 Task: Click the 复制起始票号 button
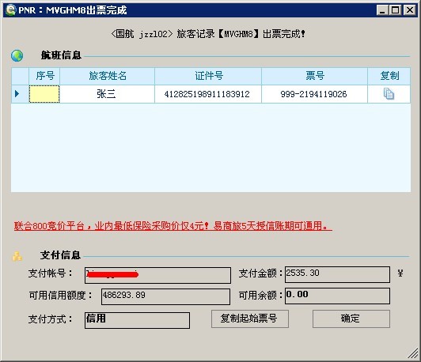coord(250,319)
